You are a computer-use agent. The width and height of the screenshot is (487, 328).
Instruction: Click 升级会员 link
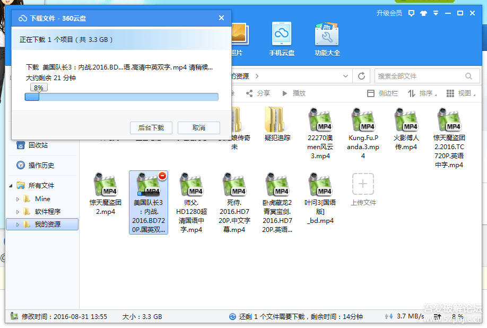(389, 13)
